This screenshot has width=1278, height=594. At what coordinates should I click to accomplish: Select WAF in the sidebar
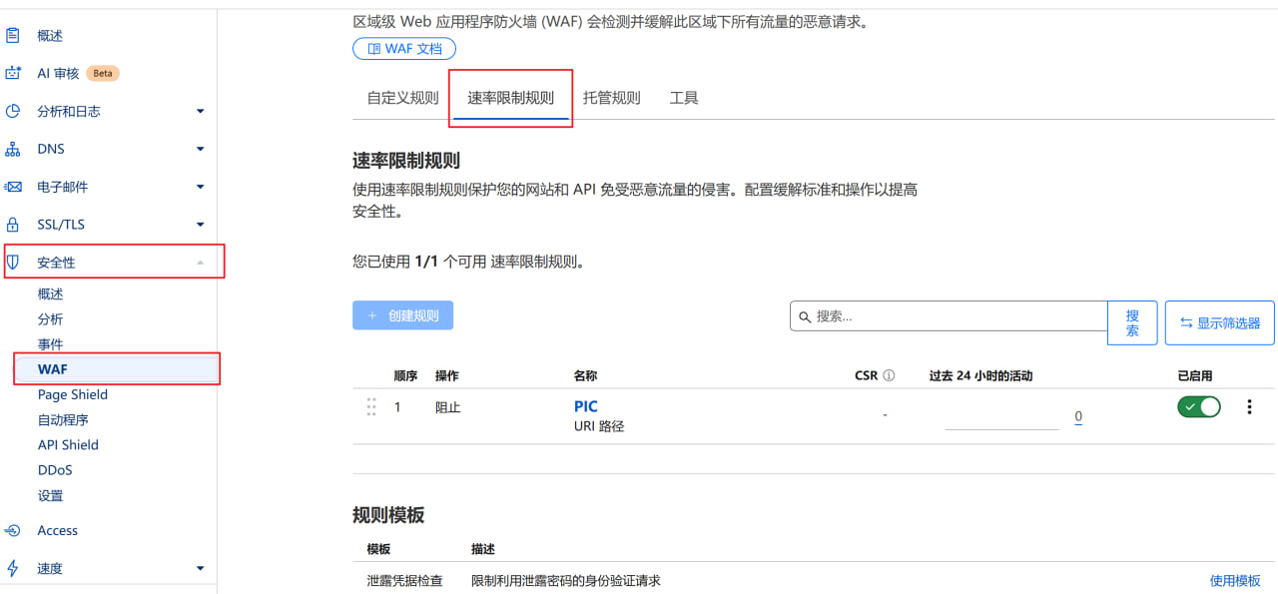click(116, 369)
